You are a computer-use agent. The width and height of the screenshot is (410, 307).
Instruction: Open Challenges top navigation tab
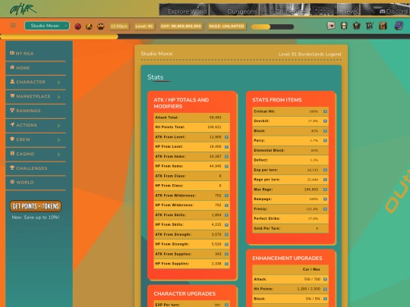tap(285, 10)
